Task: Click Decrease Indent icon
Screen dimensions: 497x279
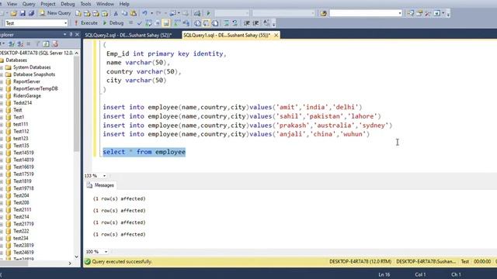Action: (x=247, y=23)
